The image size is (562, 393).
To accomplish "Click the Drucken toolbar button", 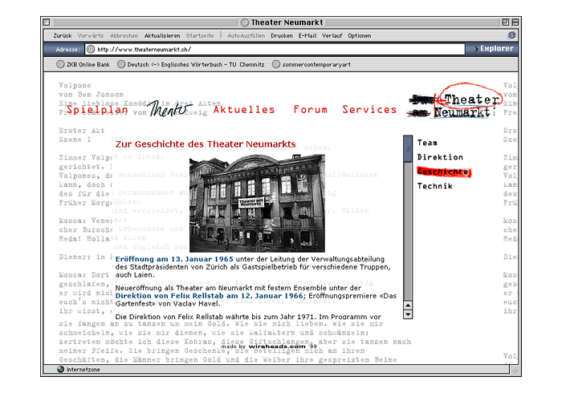I will pos(282,36).
